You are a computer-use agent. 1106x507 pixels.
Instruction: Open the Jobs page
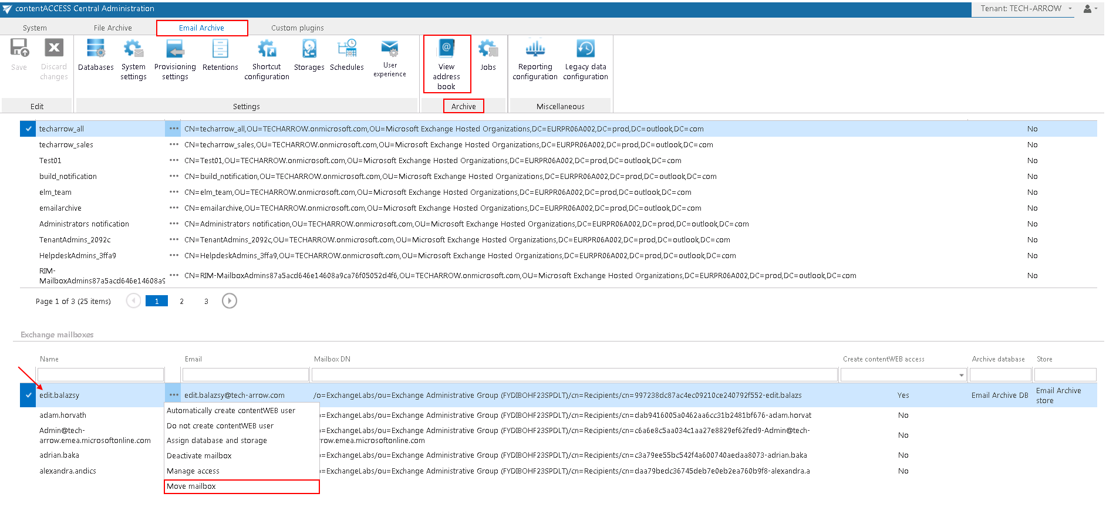click(x=488, y=55)
